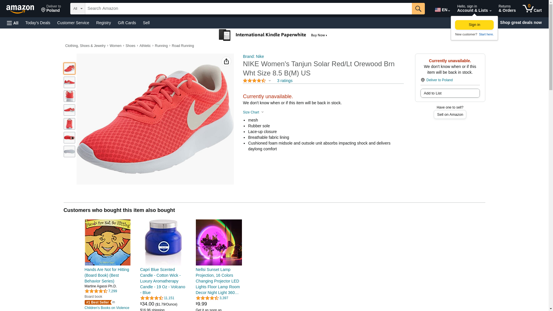
Task: Open the Brand: Nike link
Action: (x=253, y=56)
